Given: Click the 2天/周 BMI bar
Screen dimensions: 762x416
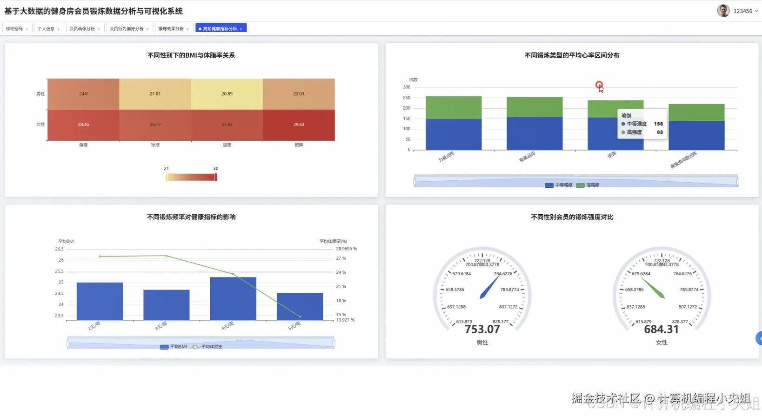Looking at the screenshot, I should (100, 301).
